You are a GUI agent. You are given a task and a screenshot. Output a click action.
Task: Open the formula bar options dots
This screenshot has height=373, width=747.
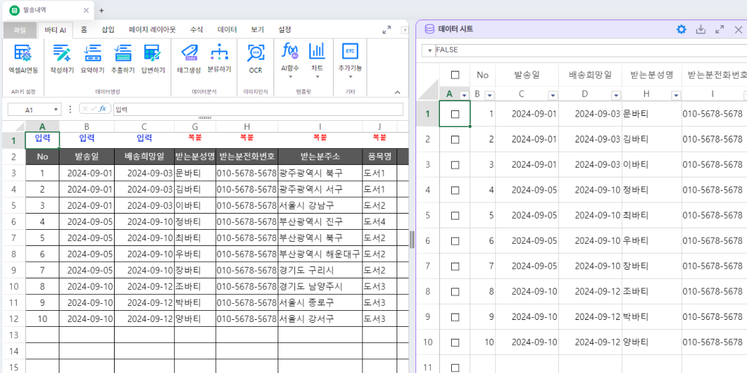71,109
